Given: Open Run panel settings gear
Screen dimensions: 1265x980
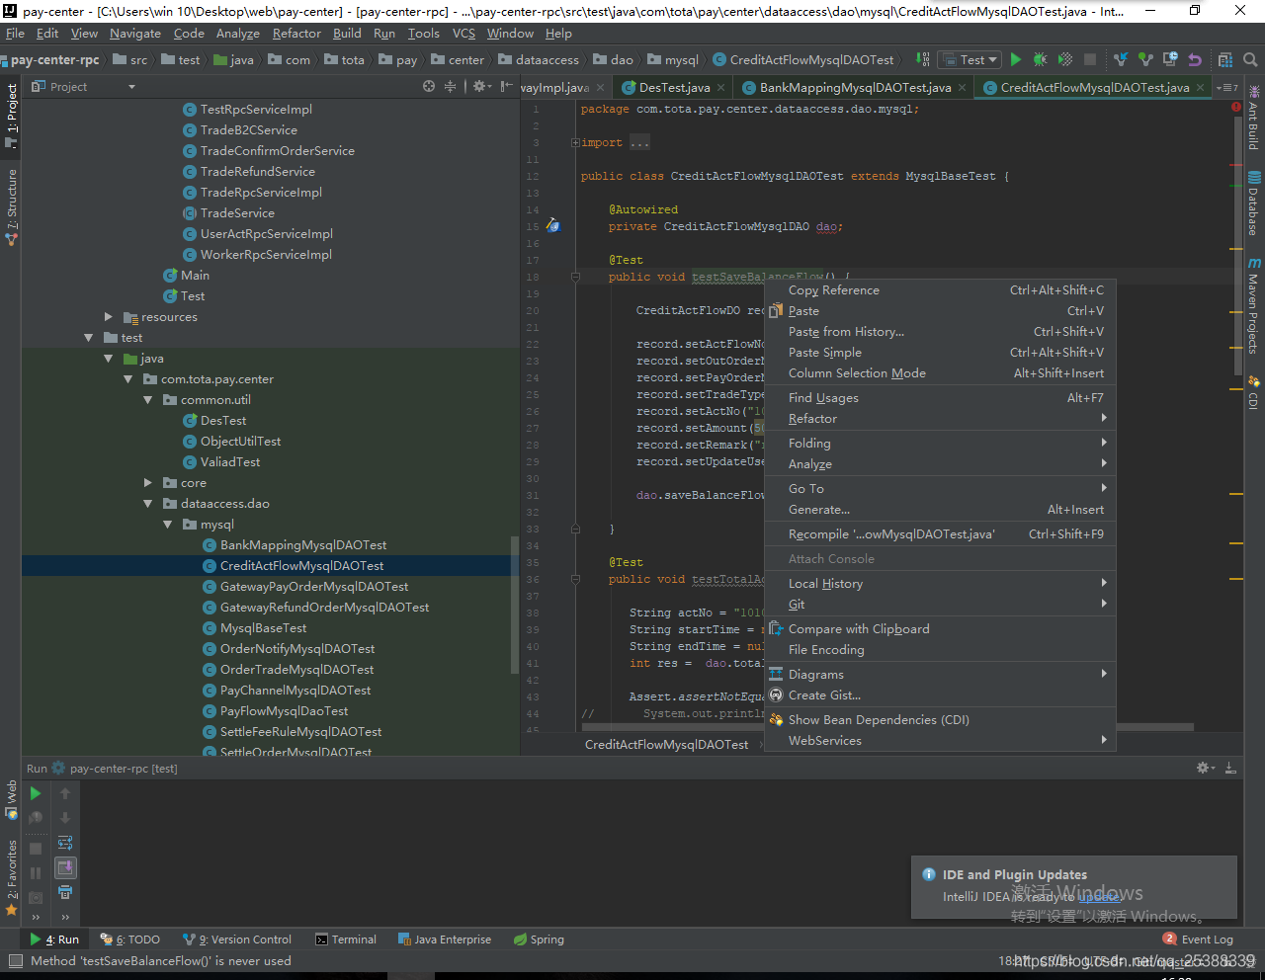Looking at the screenshot, I should point(1206,768).
